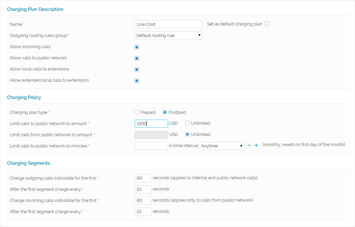Edit outgoing calls indivisible first seconds field
Image resolution: width=355 pixels, height=227 pixels.
click(143, 178)
